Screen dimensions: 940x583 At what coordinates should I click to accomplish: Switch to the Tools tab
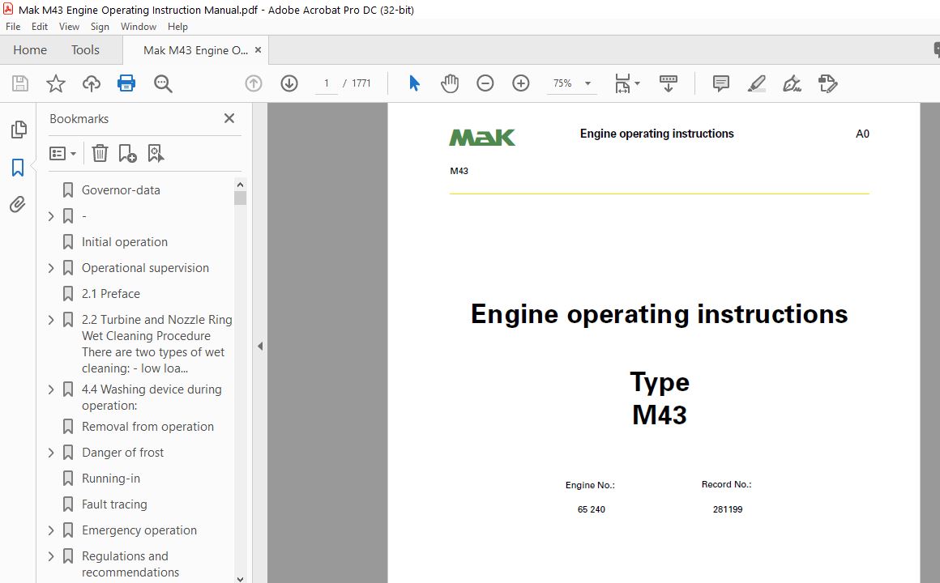point(85,49)
